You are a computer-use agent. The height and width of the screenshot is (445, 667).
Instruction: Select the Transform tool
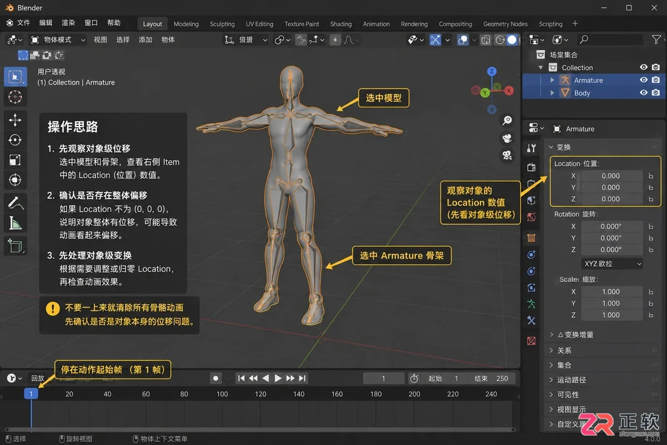point(15,180)
